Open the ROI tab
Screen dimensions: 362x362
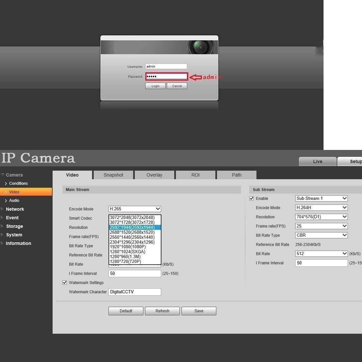[x=196, y=175]
